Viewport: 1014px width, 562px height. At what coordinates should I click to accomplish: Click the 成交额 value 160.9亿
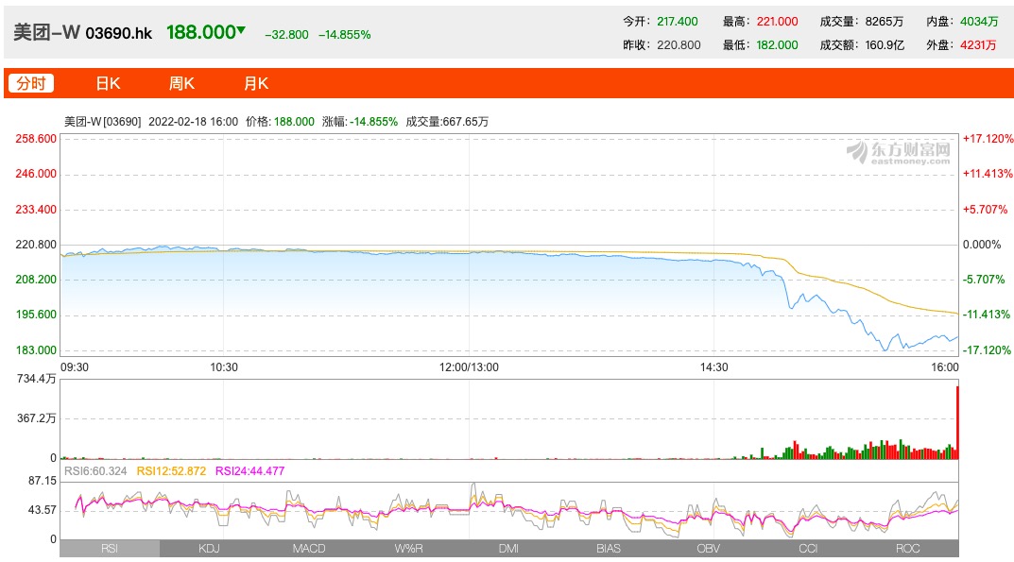(x=885, y=45)
